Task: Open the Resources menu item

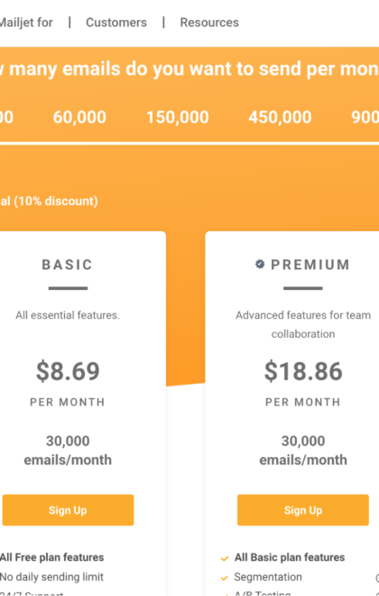Action: point(209,23)
